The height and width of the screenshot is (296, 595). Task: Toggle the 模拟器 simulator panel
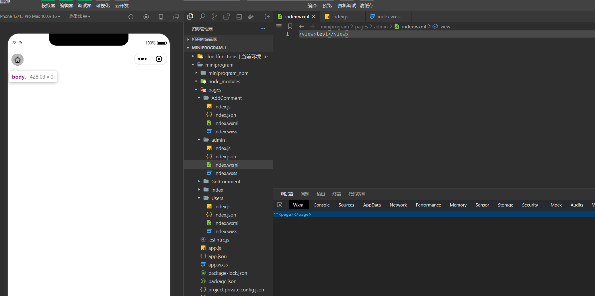tap(48, 5)
